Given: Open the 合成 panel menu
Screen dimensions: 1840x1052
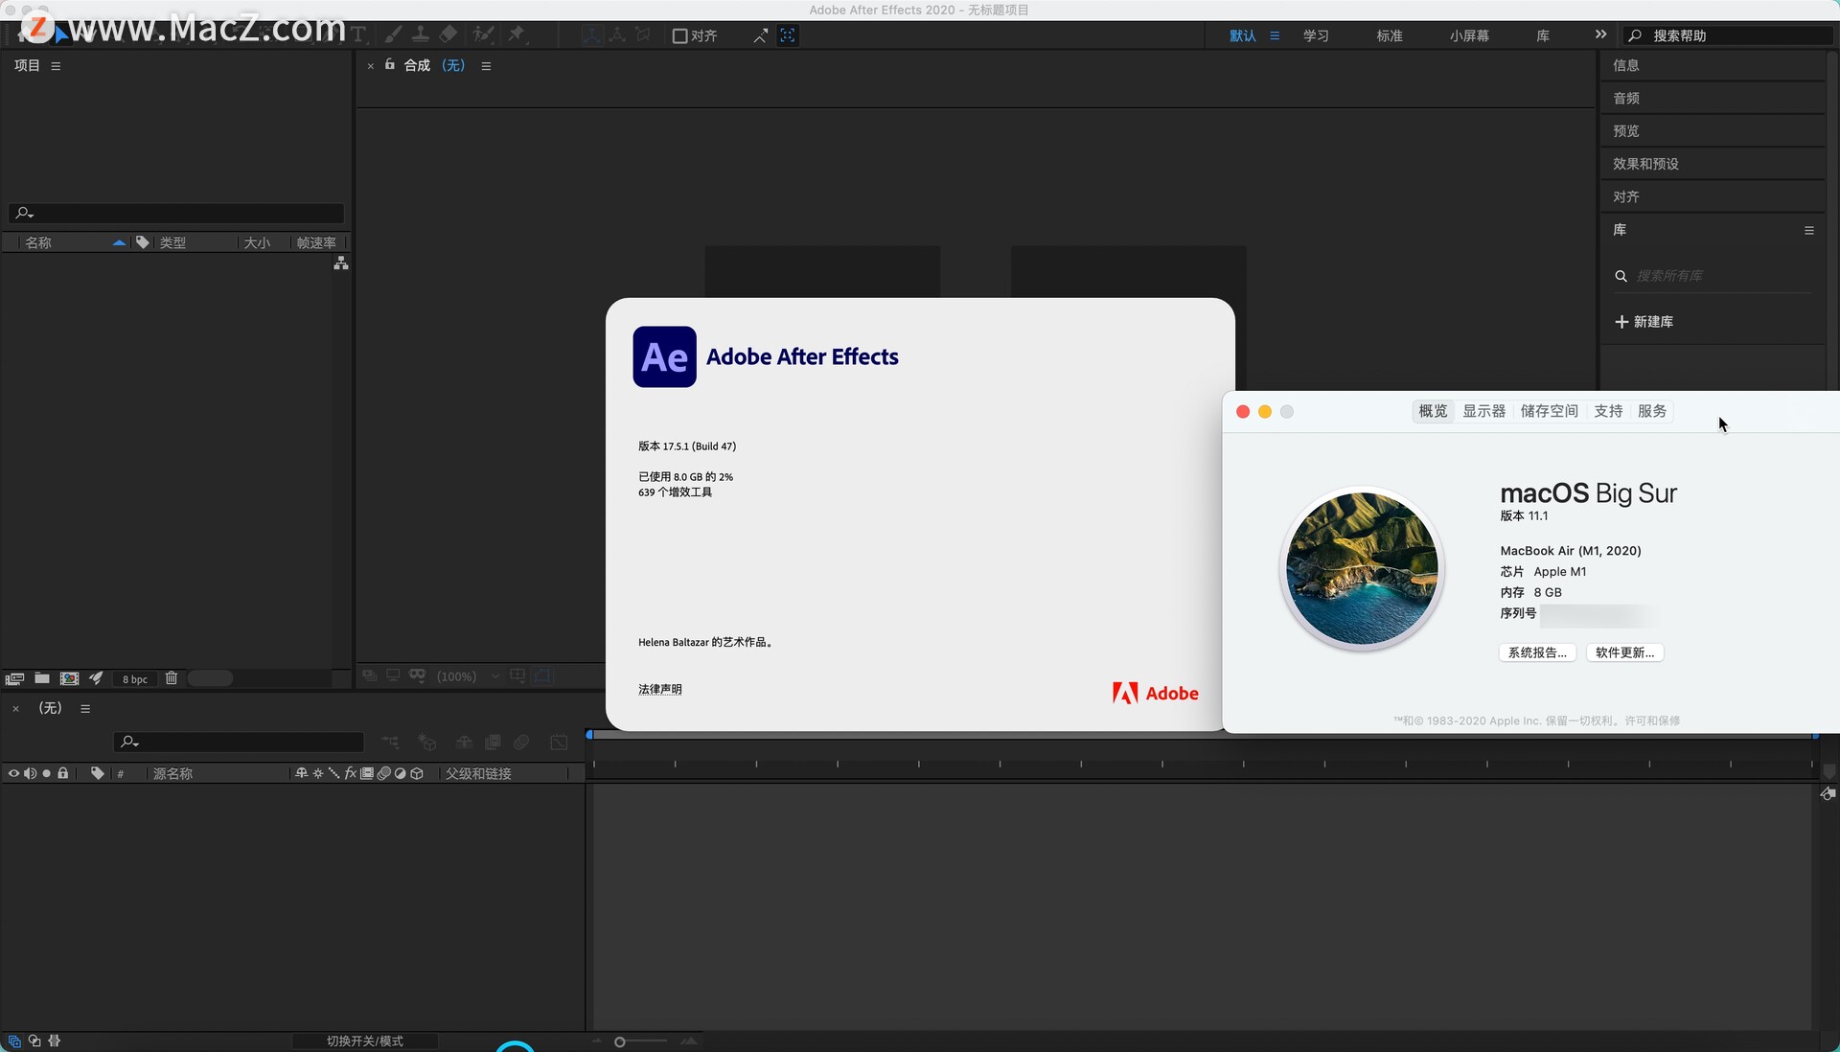Looking at the screenshot, I should click(486, 66).
